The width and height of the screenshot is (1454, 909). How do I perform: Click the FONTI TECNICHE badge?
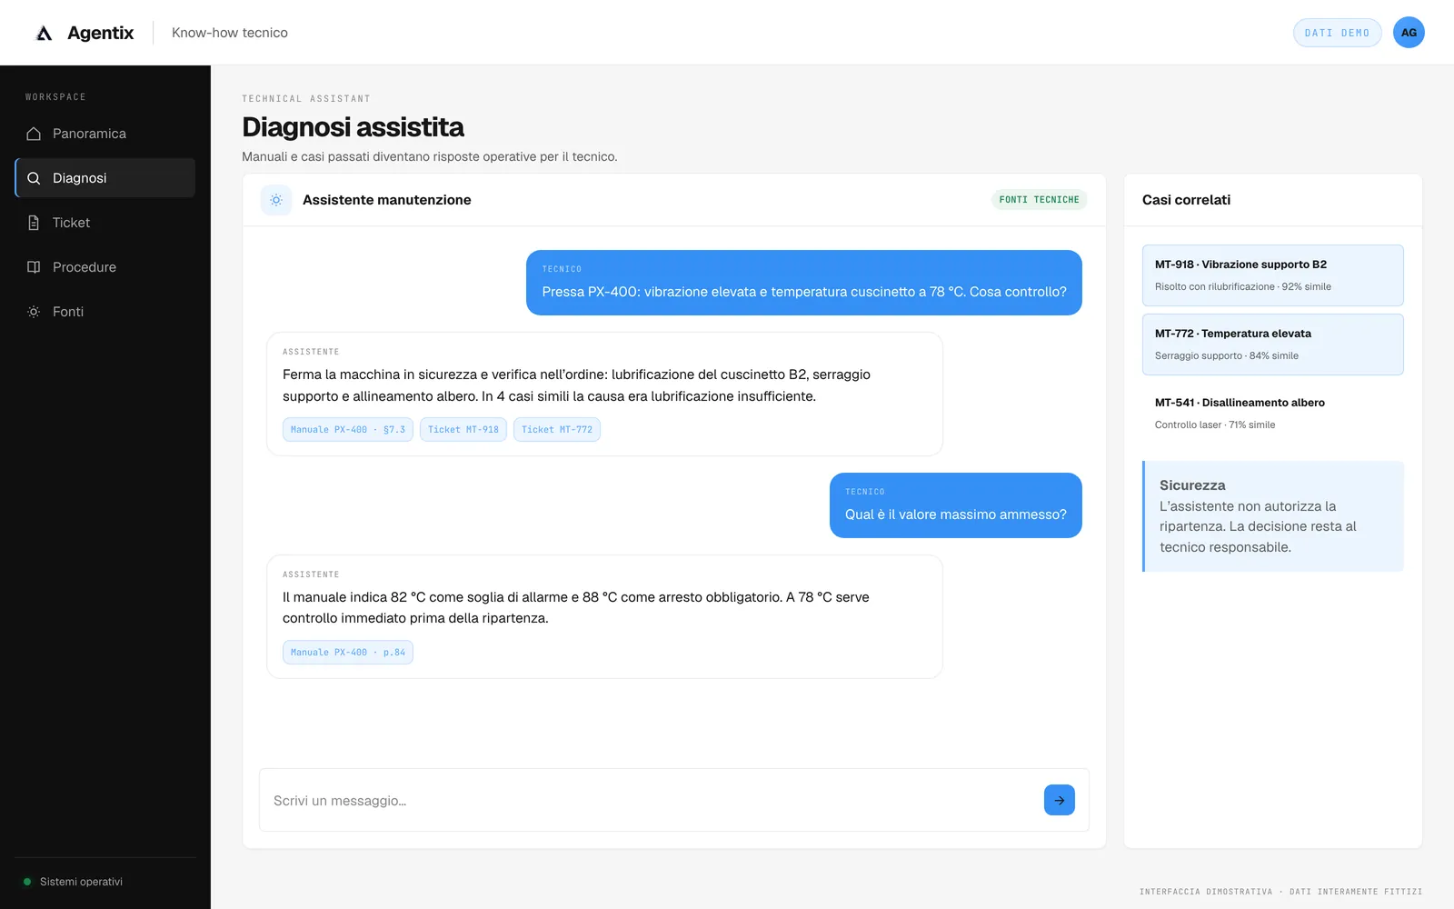[1039, 200]
